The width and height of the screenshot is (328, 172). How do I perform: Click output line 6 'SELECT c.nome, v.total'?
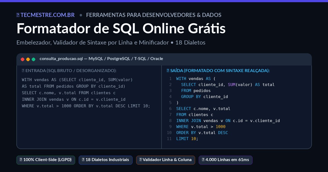point(203,109)
